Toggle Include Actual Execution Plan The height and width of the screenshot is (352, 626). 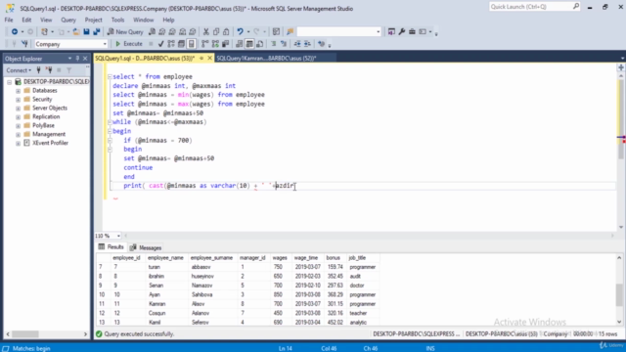point(205,44)
